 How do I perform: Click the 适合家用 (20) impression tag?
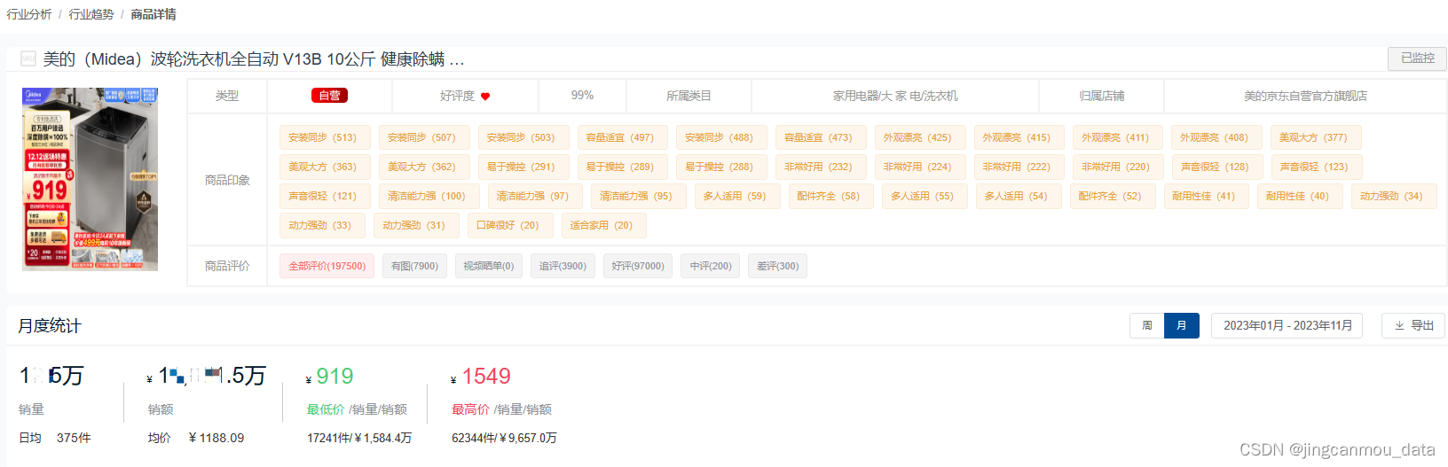(603, 225)
